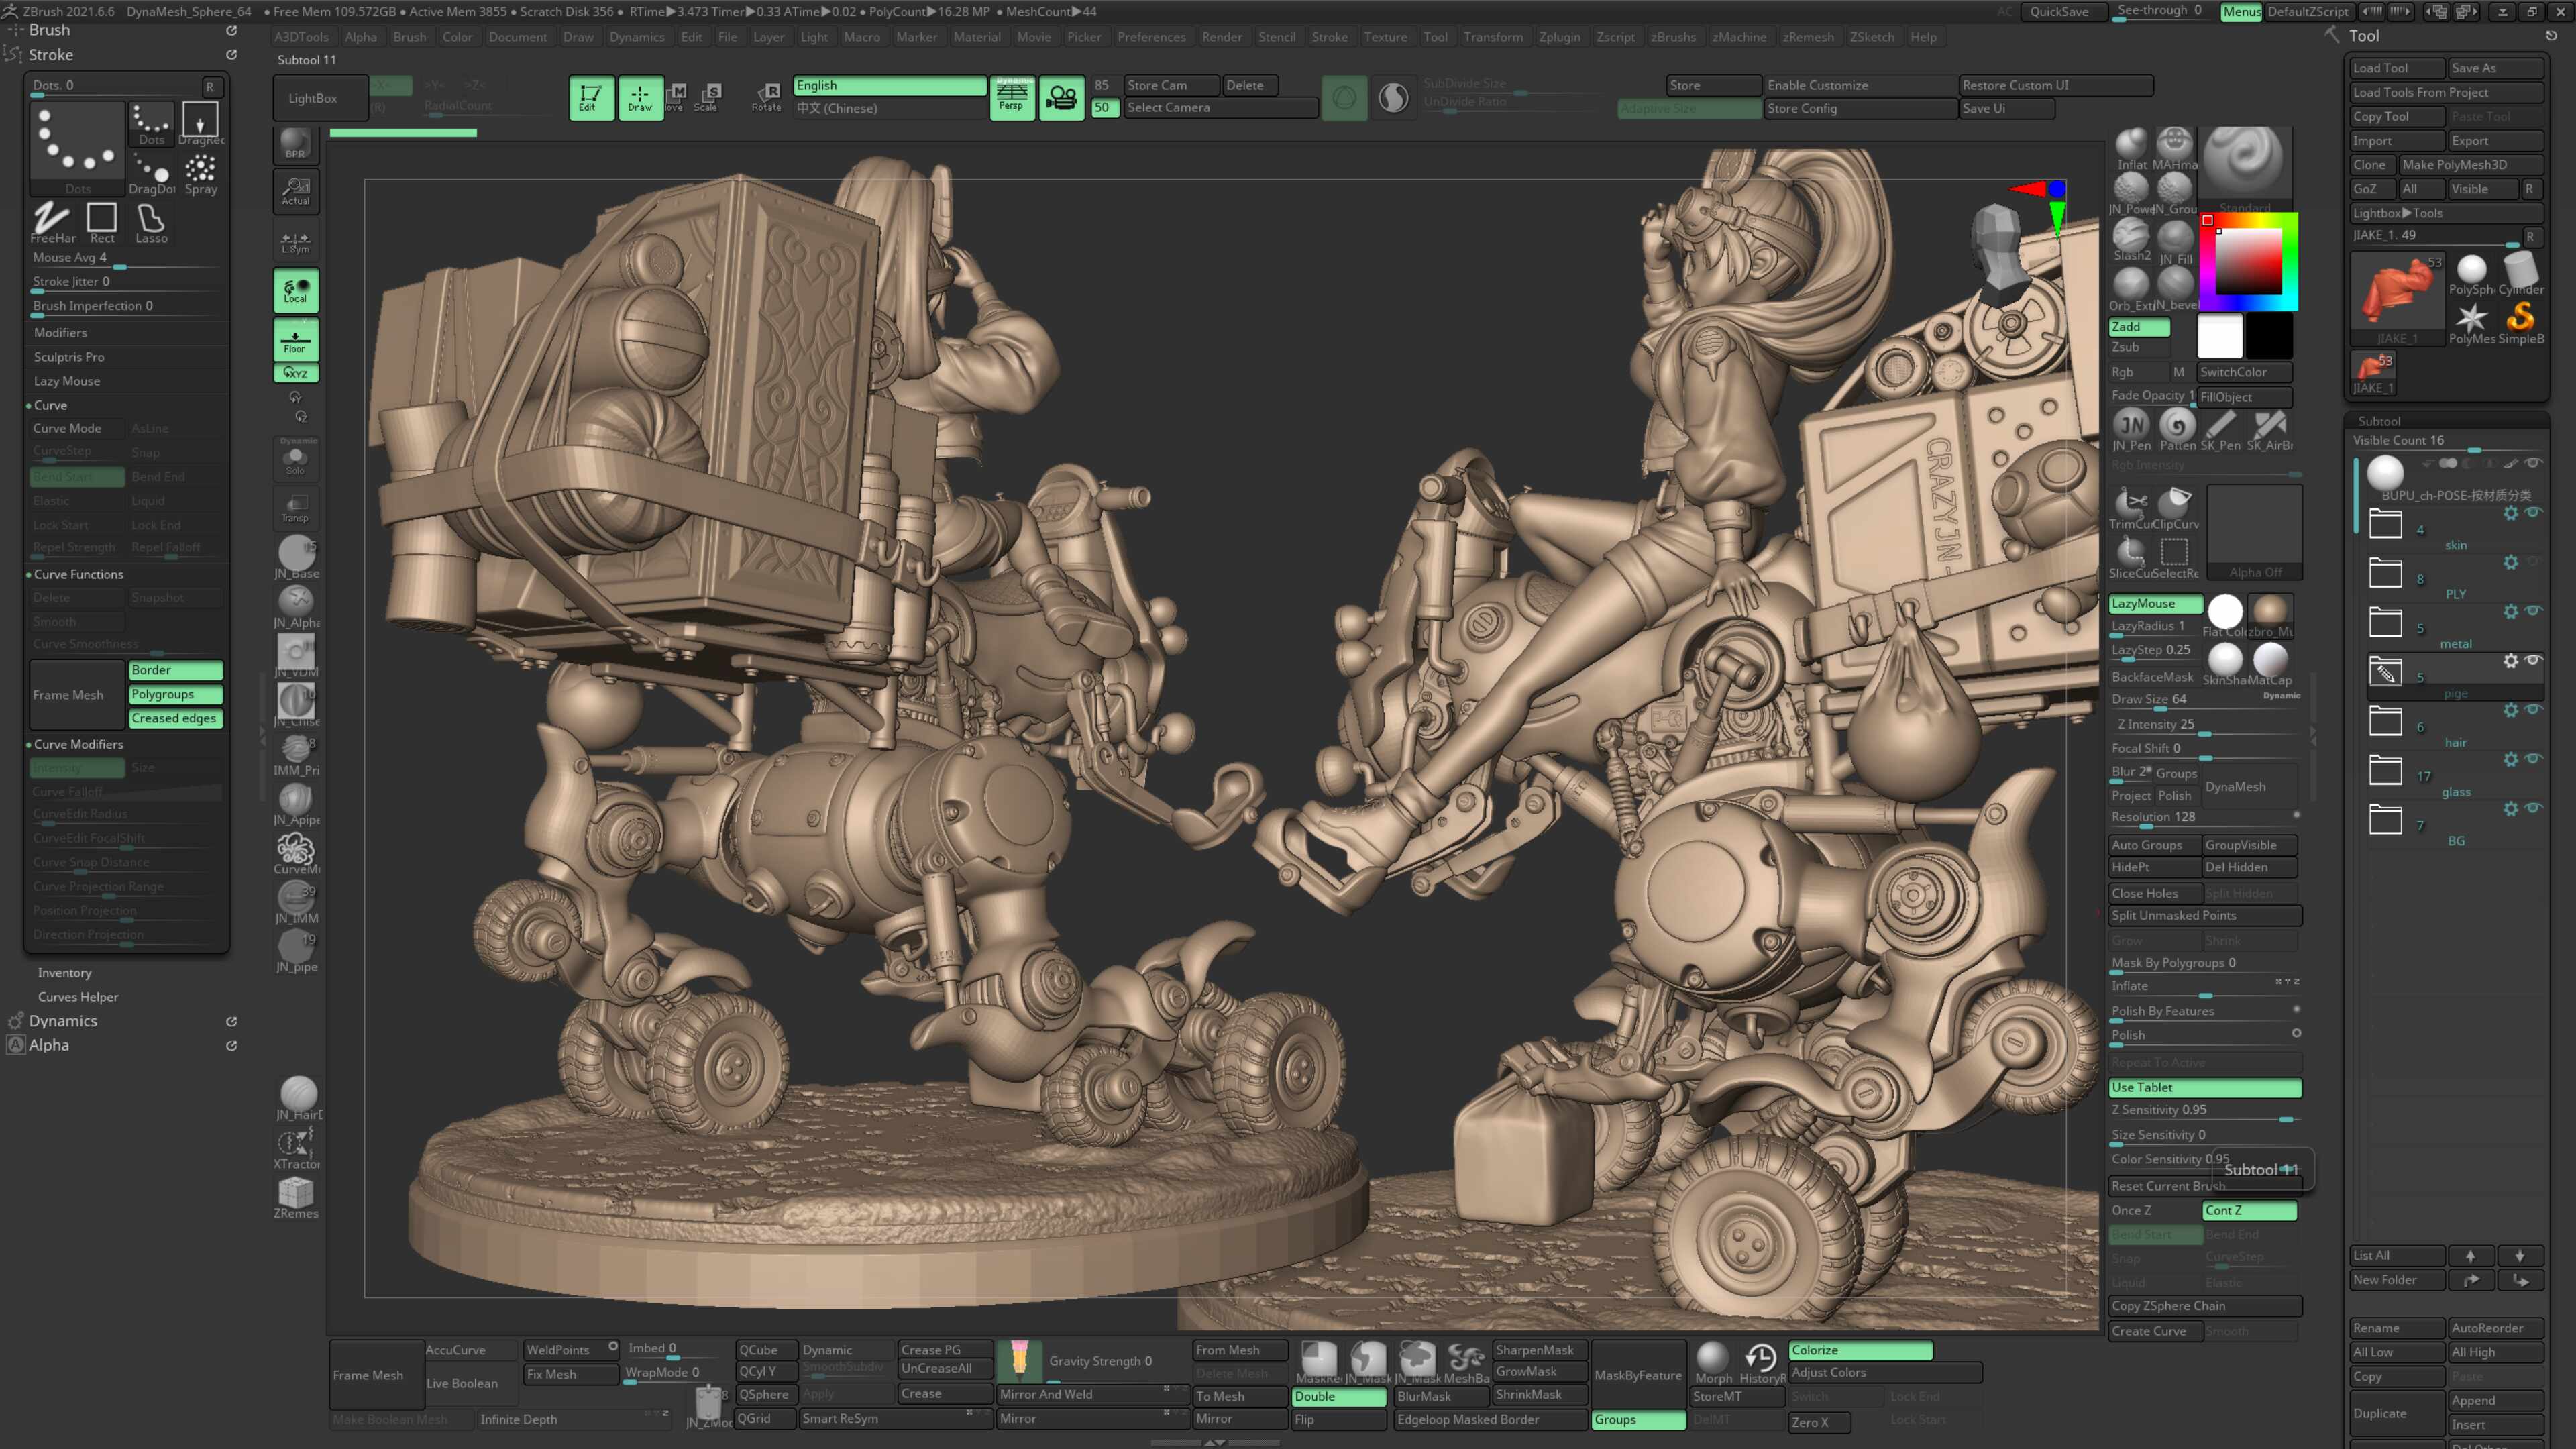This screenshot has height=1449, width=2576.
Task: Click the Close Holes button
Action: [x=2154, y=893]
